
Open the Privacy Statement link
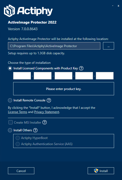coord(47,112)
